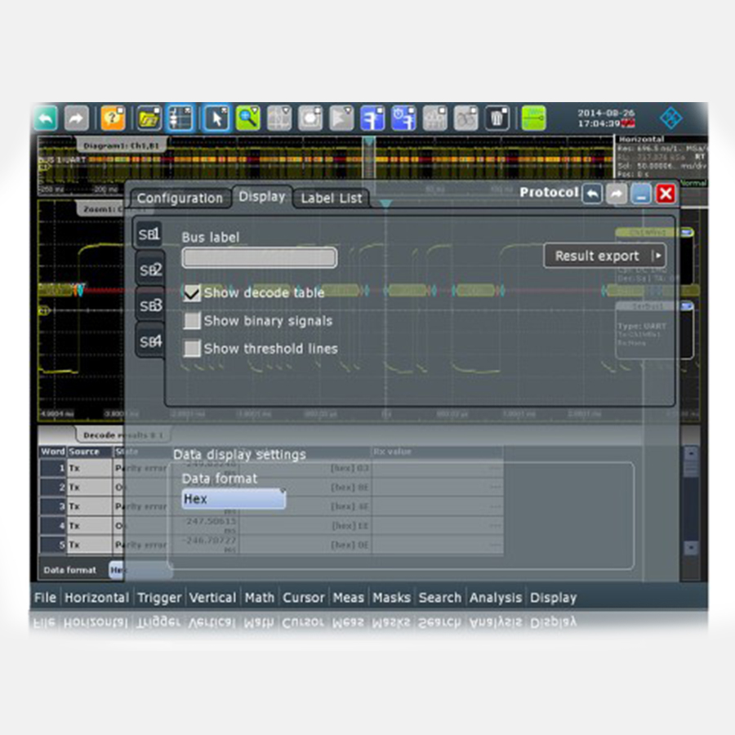Click the orange help question mark icon
Screen dimensions: 735x735
pyautogui.click(x=112, y=118)
